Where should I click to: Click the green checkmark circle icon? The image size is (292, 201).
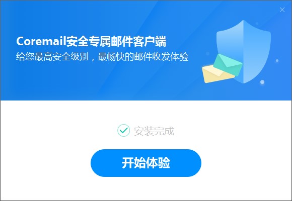pyautogui.click(x=124, y=130)
